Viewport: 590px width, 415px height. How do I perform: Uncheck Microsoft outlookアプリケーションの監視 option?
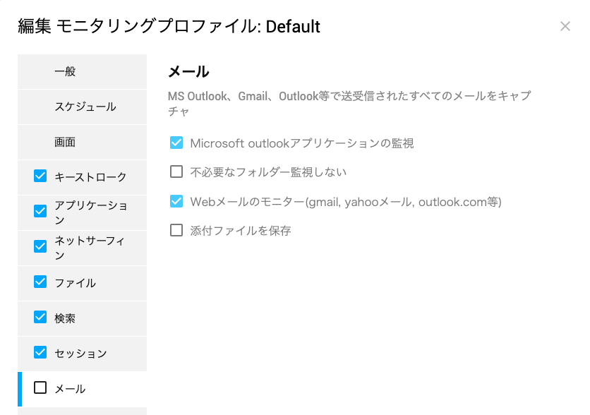click(x=176, y=143)
